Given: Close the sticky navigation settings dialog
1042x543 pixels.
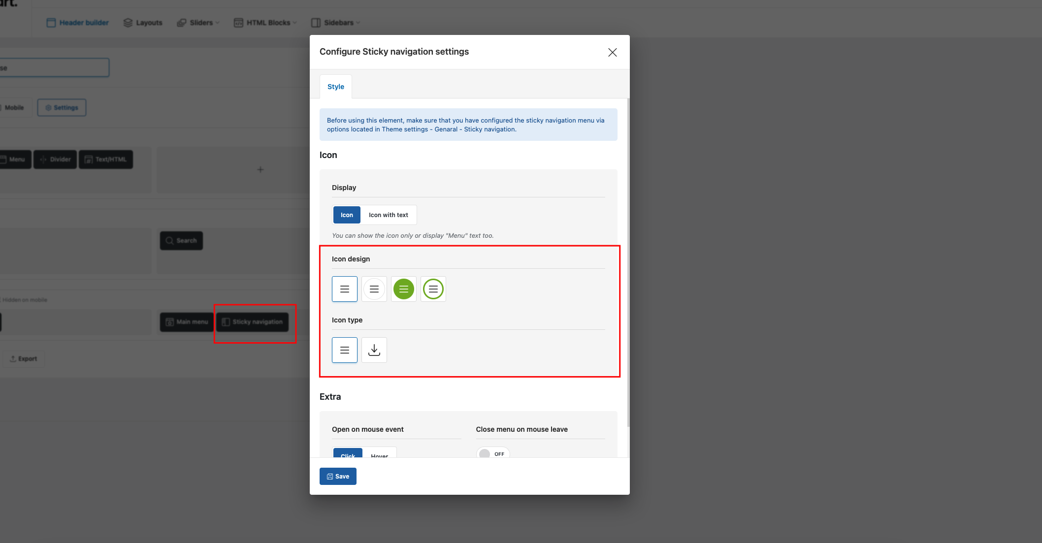Looking at the screenshot, I should (x=613, y=52).
